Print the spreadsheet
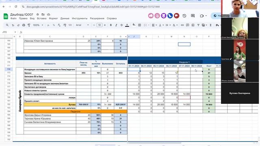Image resolution: width=260 pixels, height=146 pixels. pos(24,25)
